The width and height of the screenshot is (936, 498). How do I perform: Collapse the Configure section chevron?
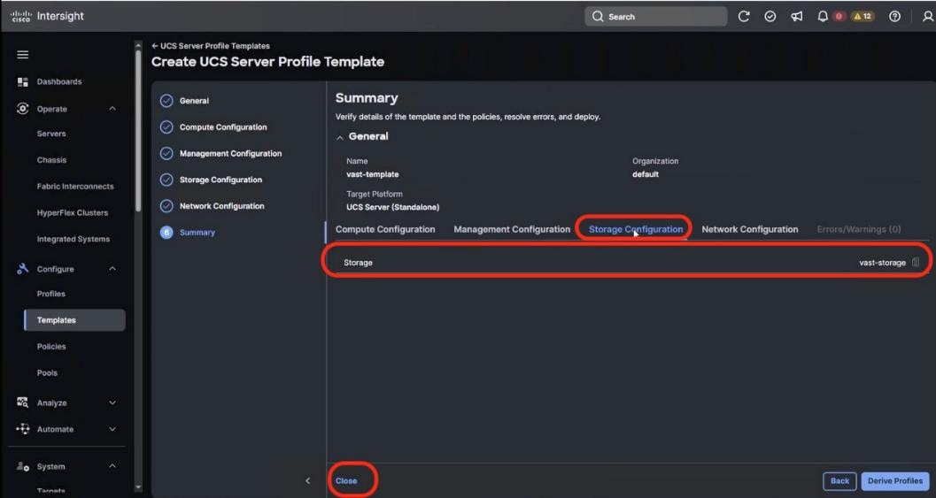(112, 269)
